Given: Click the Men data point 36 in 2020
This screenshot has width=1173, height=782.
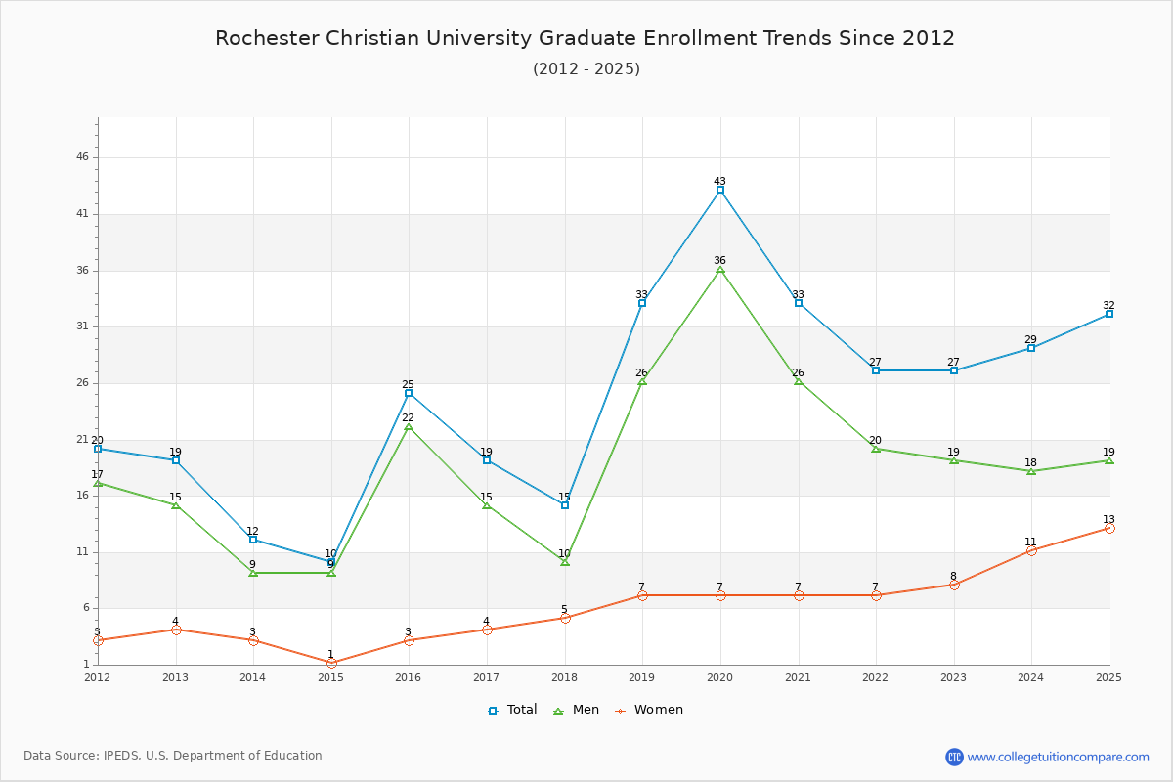Looking at the screenshot, I should pos(720,269).
